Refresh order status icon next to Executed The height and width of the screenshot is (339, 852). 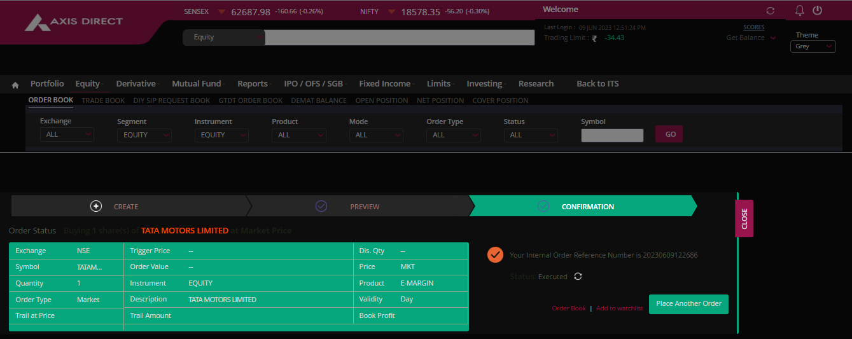tap(578, 277)
